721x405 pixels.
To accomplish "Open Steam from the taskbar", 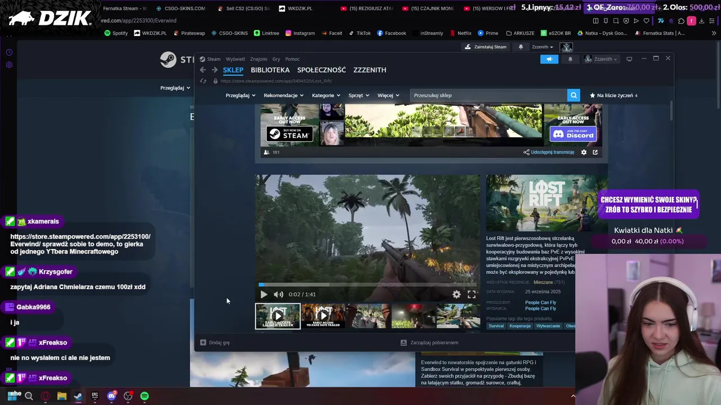I will (78, 396).
